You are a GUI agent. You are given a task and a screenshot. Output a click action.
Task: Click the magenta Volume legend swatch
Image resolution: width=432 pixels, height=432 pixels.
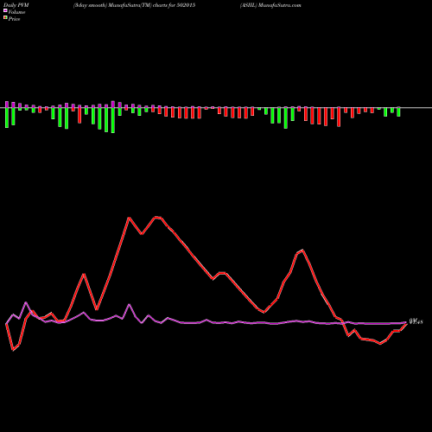(x=5, y=10)
